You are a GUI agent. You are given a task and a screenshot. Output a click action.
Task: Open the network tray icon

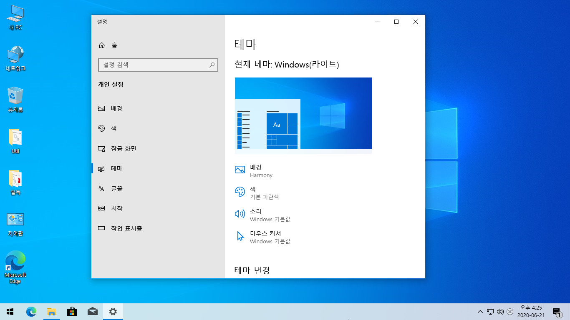pyautogui.click(x=490, y=312)
